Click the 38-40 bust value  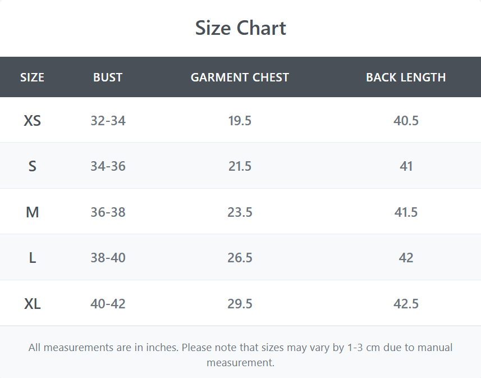108,258
